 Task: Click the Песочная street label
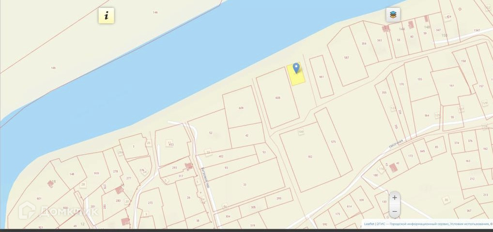click(x=396, y=145)
